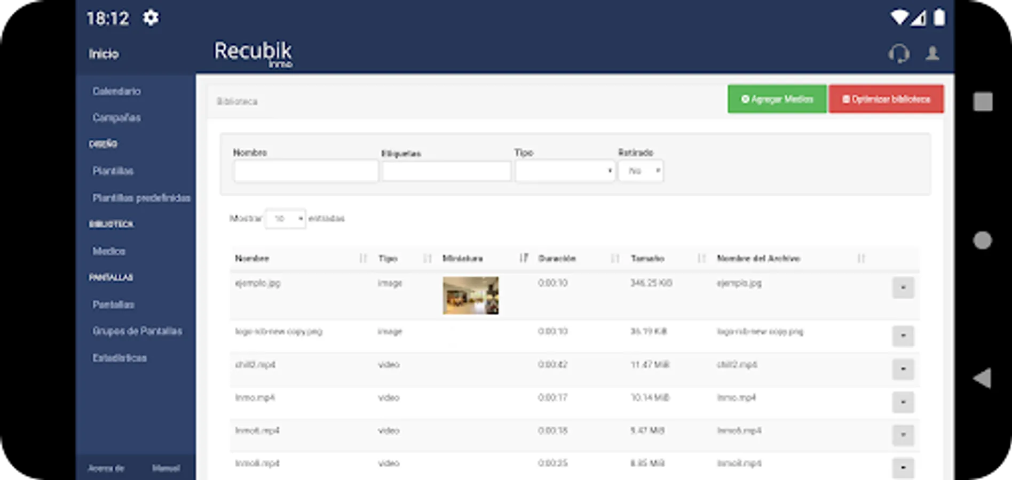Screen dimensions: 1012x480
Task: Click chill2.mp4 in the Nombre del Archivo column
Action: tap(737, 365)
